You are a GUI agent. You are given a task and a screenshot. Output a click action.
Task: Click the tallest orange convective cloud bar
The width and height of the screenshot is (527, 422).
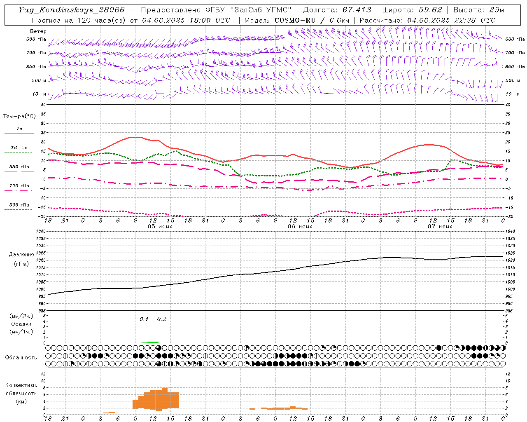[x=165, y=398]
